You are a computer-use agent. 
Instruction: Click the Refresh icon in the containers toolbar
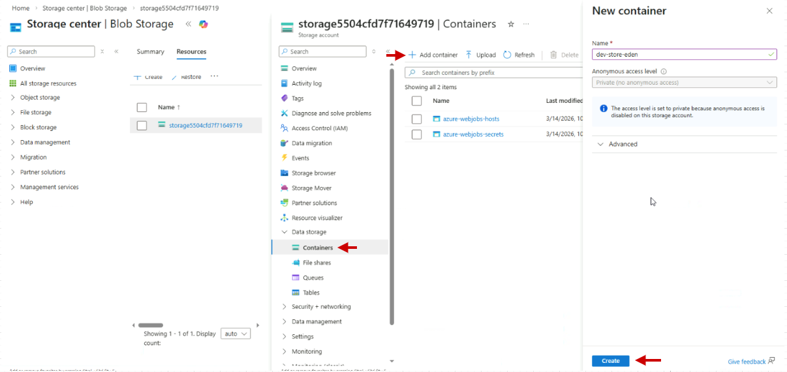point(507,55)
